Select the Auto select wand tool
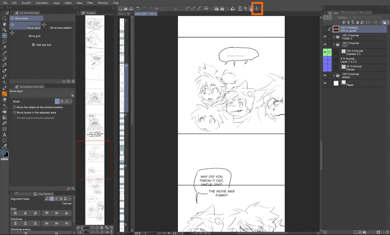The height and width of the screenshot is (235, 390). [x=4, y=47]
